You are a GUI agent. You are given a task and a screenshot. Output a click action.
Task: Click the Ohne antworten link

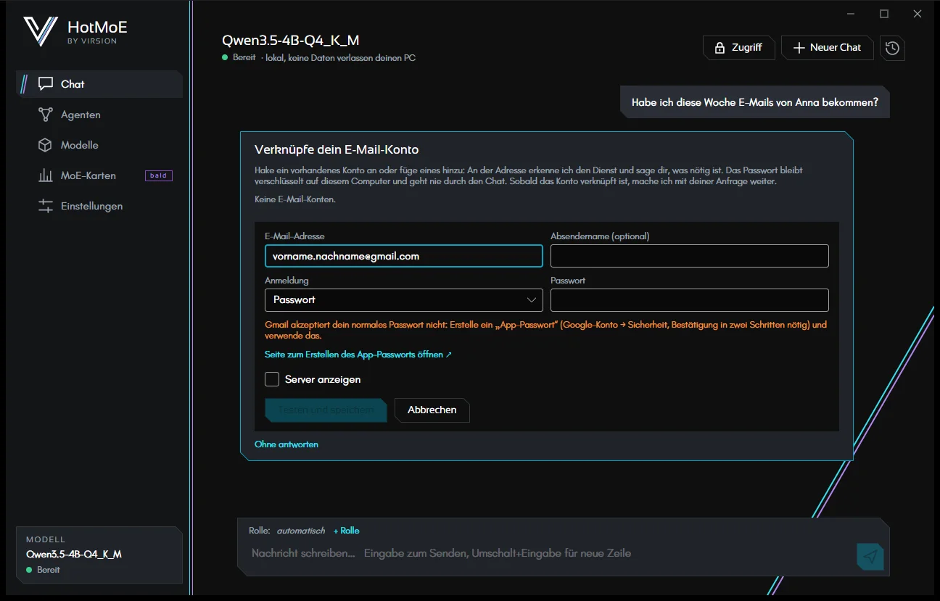click(286, 444)
